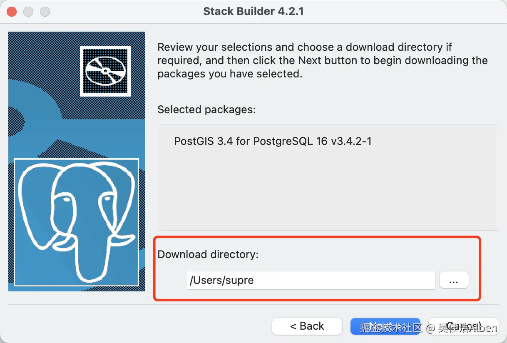507x343 pixels.
Task: Click the "Download directory:" label
Action: tap(208, 254)
